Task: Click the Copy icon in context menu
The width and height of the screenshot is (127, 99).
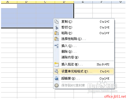Action: (57, 22)
